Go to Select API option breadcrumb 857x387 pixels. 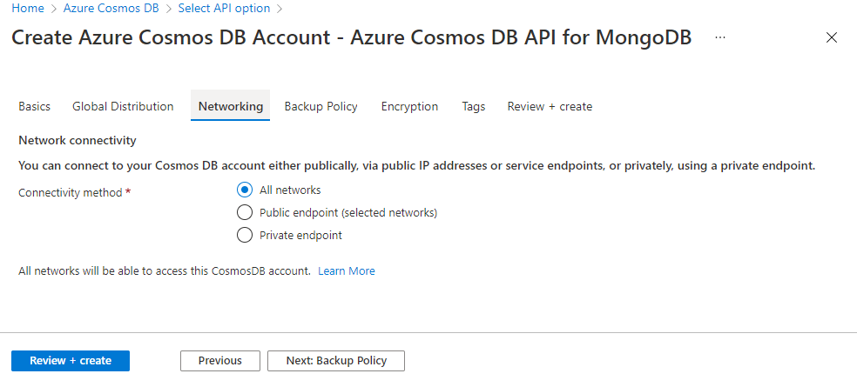tap(224, 8)
